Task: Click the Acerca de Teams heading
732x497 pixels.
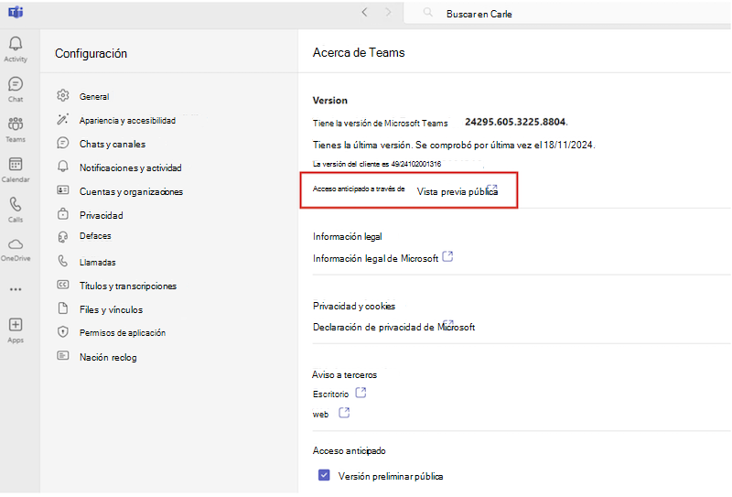Action: [359, 52]
